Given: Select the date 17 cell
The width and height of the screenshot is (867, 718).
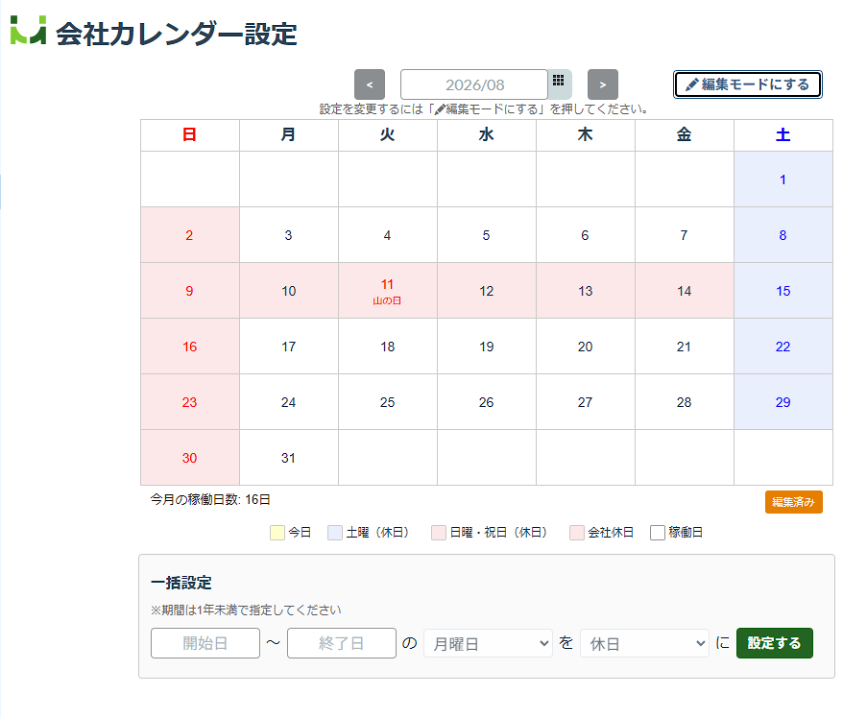Looking at the screenshot, I should pyautogui.click(x=289, y=347).
